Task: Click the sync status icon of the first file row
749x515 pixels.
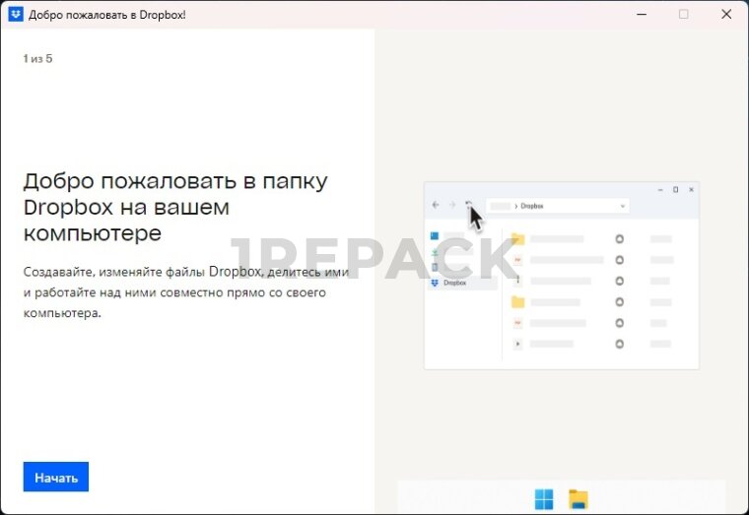Action: coord(619,239)
